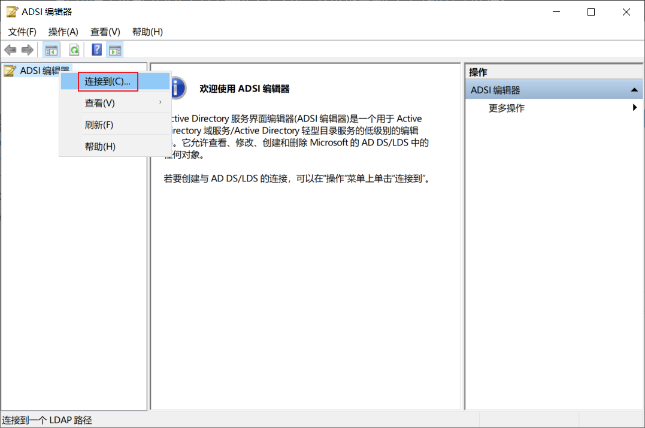Click the green Refresh toolbar icon
645x428 pixels.
(x=74, y=50)
